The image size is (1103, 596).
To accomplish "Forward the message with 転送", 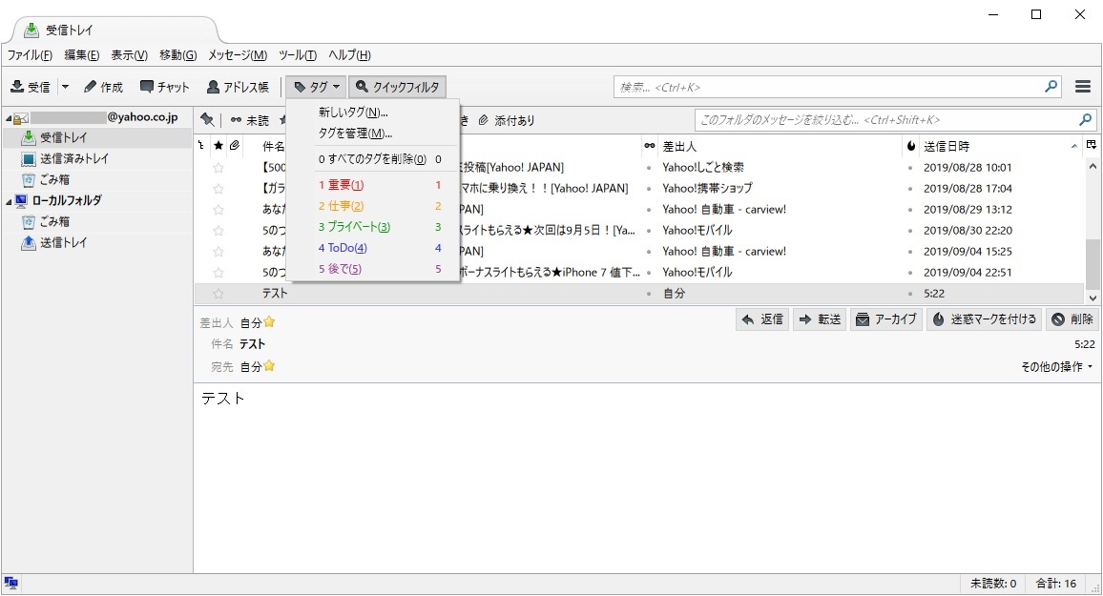I will pos(820,319).
